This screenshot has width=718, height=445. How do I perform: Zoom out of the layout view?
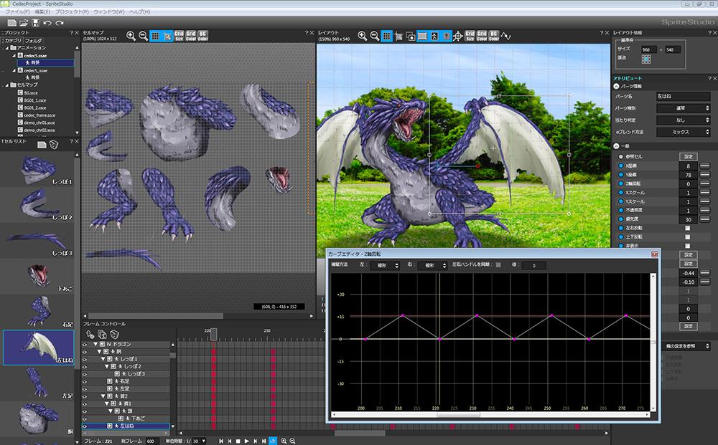tap(375, 36)
